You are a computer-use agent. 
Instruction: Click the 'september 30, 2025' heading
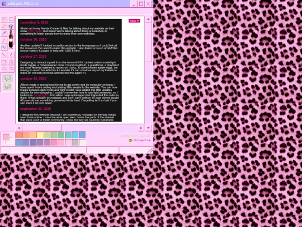click(x=36, y=109)
